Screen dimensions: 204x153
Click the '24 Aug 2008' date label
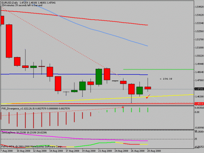[121, 151]
